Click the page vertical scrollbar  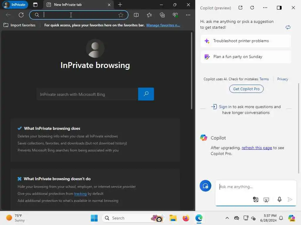tap(191, 71)
